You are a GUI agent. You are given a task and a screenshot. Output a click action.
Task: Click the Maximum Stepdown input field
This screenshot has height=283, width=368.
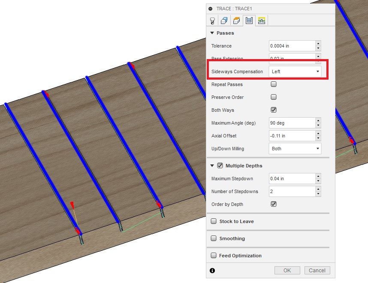292,179
